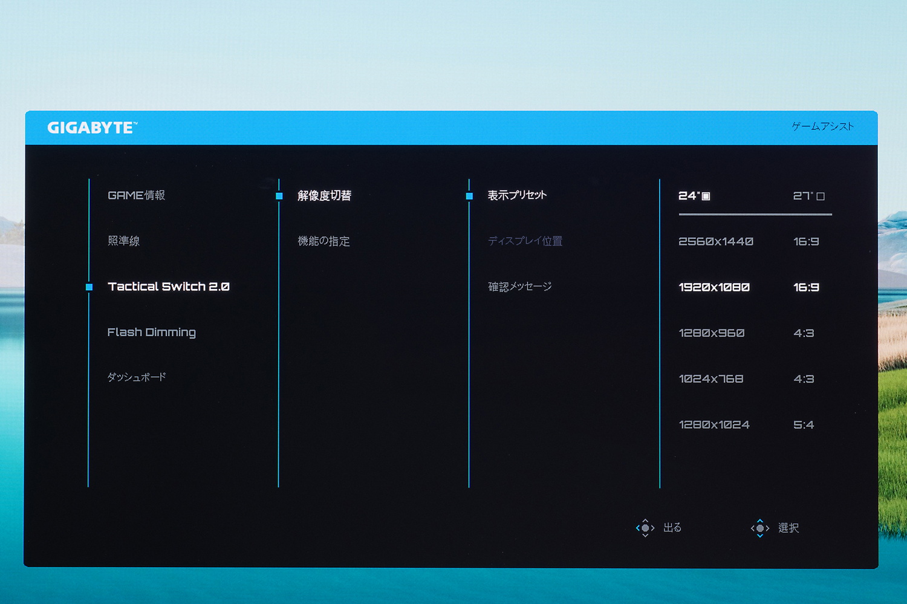Enable the 確認メッセージ option
This screenshot has width=907, height=604.
(519, 286)
